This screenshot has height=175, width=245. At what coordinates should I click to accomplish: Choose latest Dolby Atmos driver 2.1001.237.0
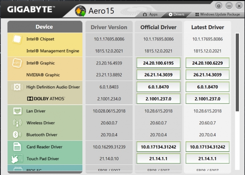pos(208,99)
